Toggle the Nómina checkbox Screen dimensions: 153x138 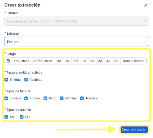62,98
